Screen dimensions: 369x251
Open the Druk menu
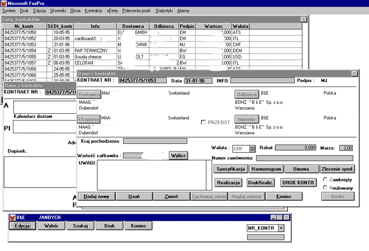click(x=24, y=11)
